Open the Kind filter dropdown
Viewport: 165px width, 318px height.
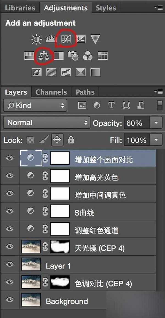click(35, 105)
